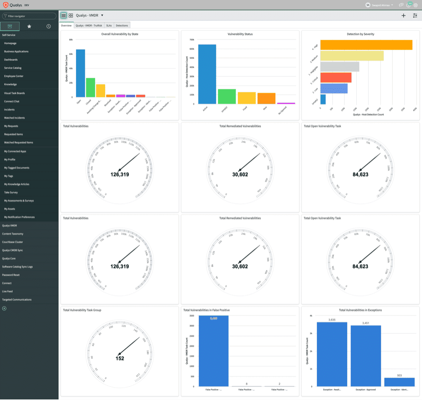422x401 pixels.
Task: Click the Total Vulnerability Task Group gauge value 152
Action: coord(120,358)
